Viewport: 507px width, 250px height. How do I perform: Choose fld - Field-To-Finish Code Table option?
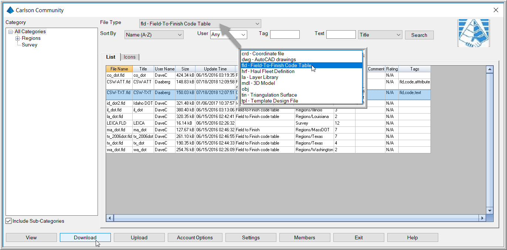point(301,66)
